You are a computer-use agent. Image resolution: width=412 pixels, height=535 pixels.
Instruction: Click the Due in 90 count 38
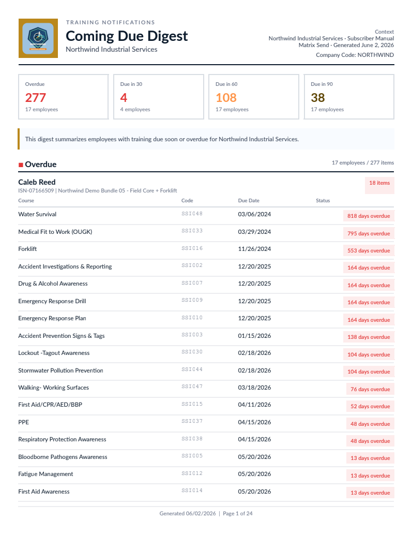(x=317, y=98)
